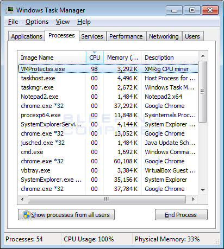Click the vertical scrollbar up arrow
Viewport: 224px width, 249px height.
(203, 56)
